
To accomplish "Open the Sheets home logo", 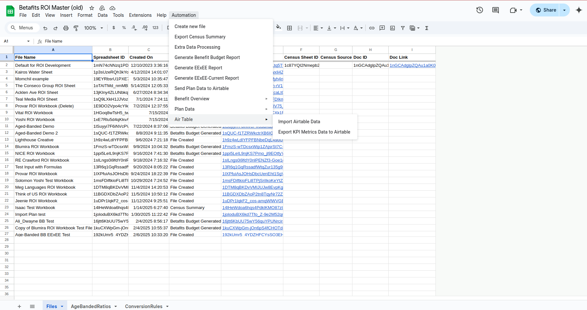I will [10, 11].
